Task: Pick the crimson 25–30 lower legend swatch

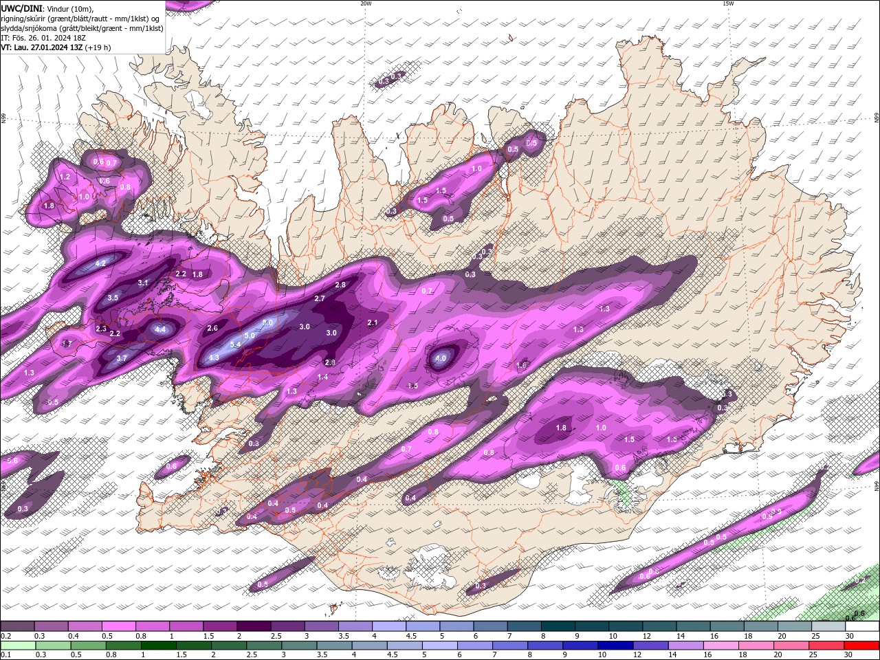Action: 826,646
